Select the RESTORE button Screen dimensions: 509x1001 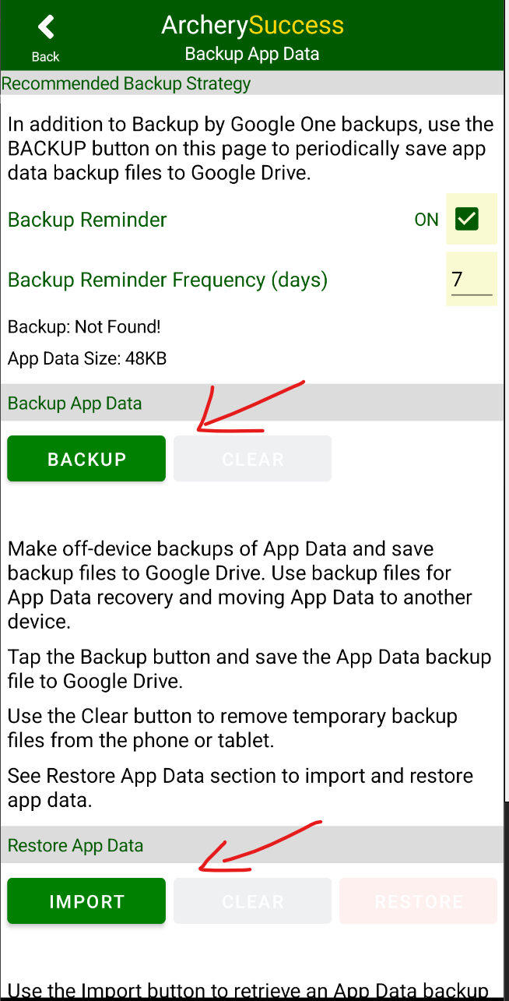(x=418, y=901)
